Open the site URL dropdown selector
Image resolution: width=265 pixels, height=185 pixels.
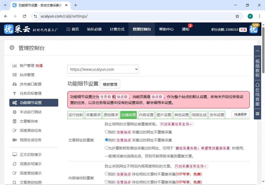pos(103,69)
